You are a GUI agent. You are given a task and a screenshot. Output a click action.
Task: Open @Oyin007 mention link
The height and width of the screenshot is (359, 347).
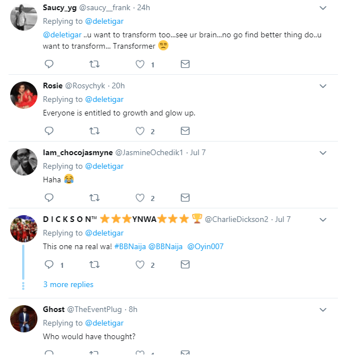tap(208, 247)
